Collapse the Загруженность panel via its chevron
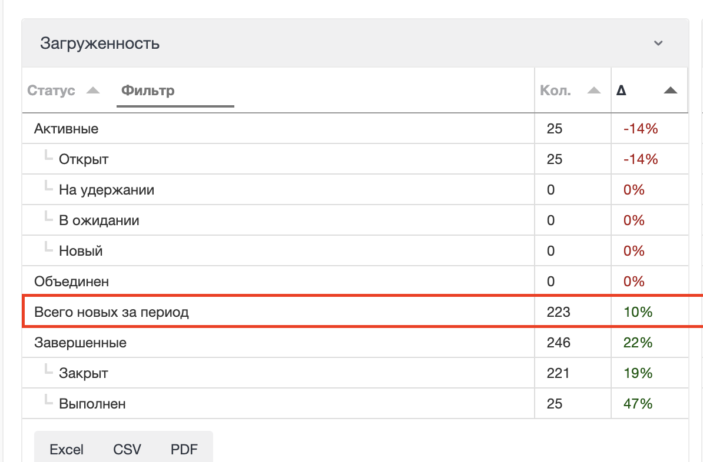 point(658,43)
